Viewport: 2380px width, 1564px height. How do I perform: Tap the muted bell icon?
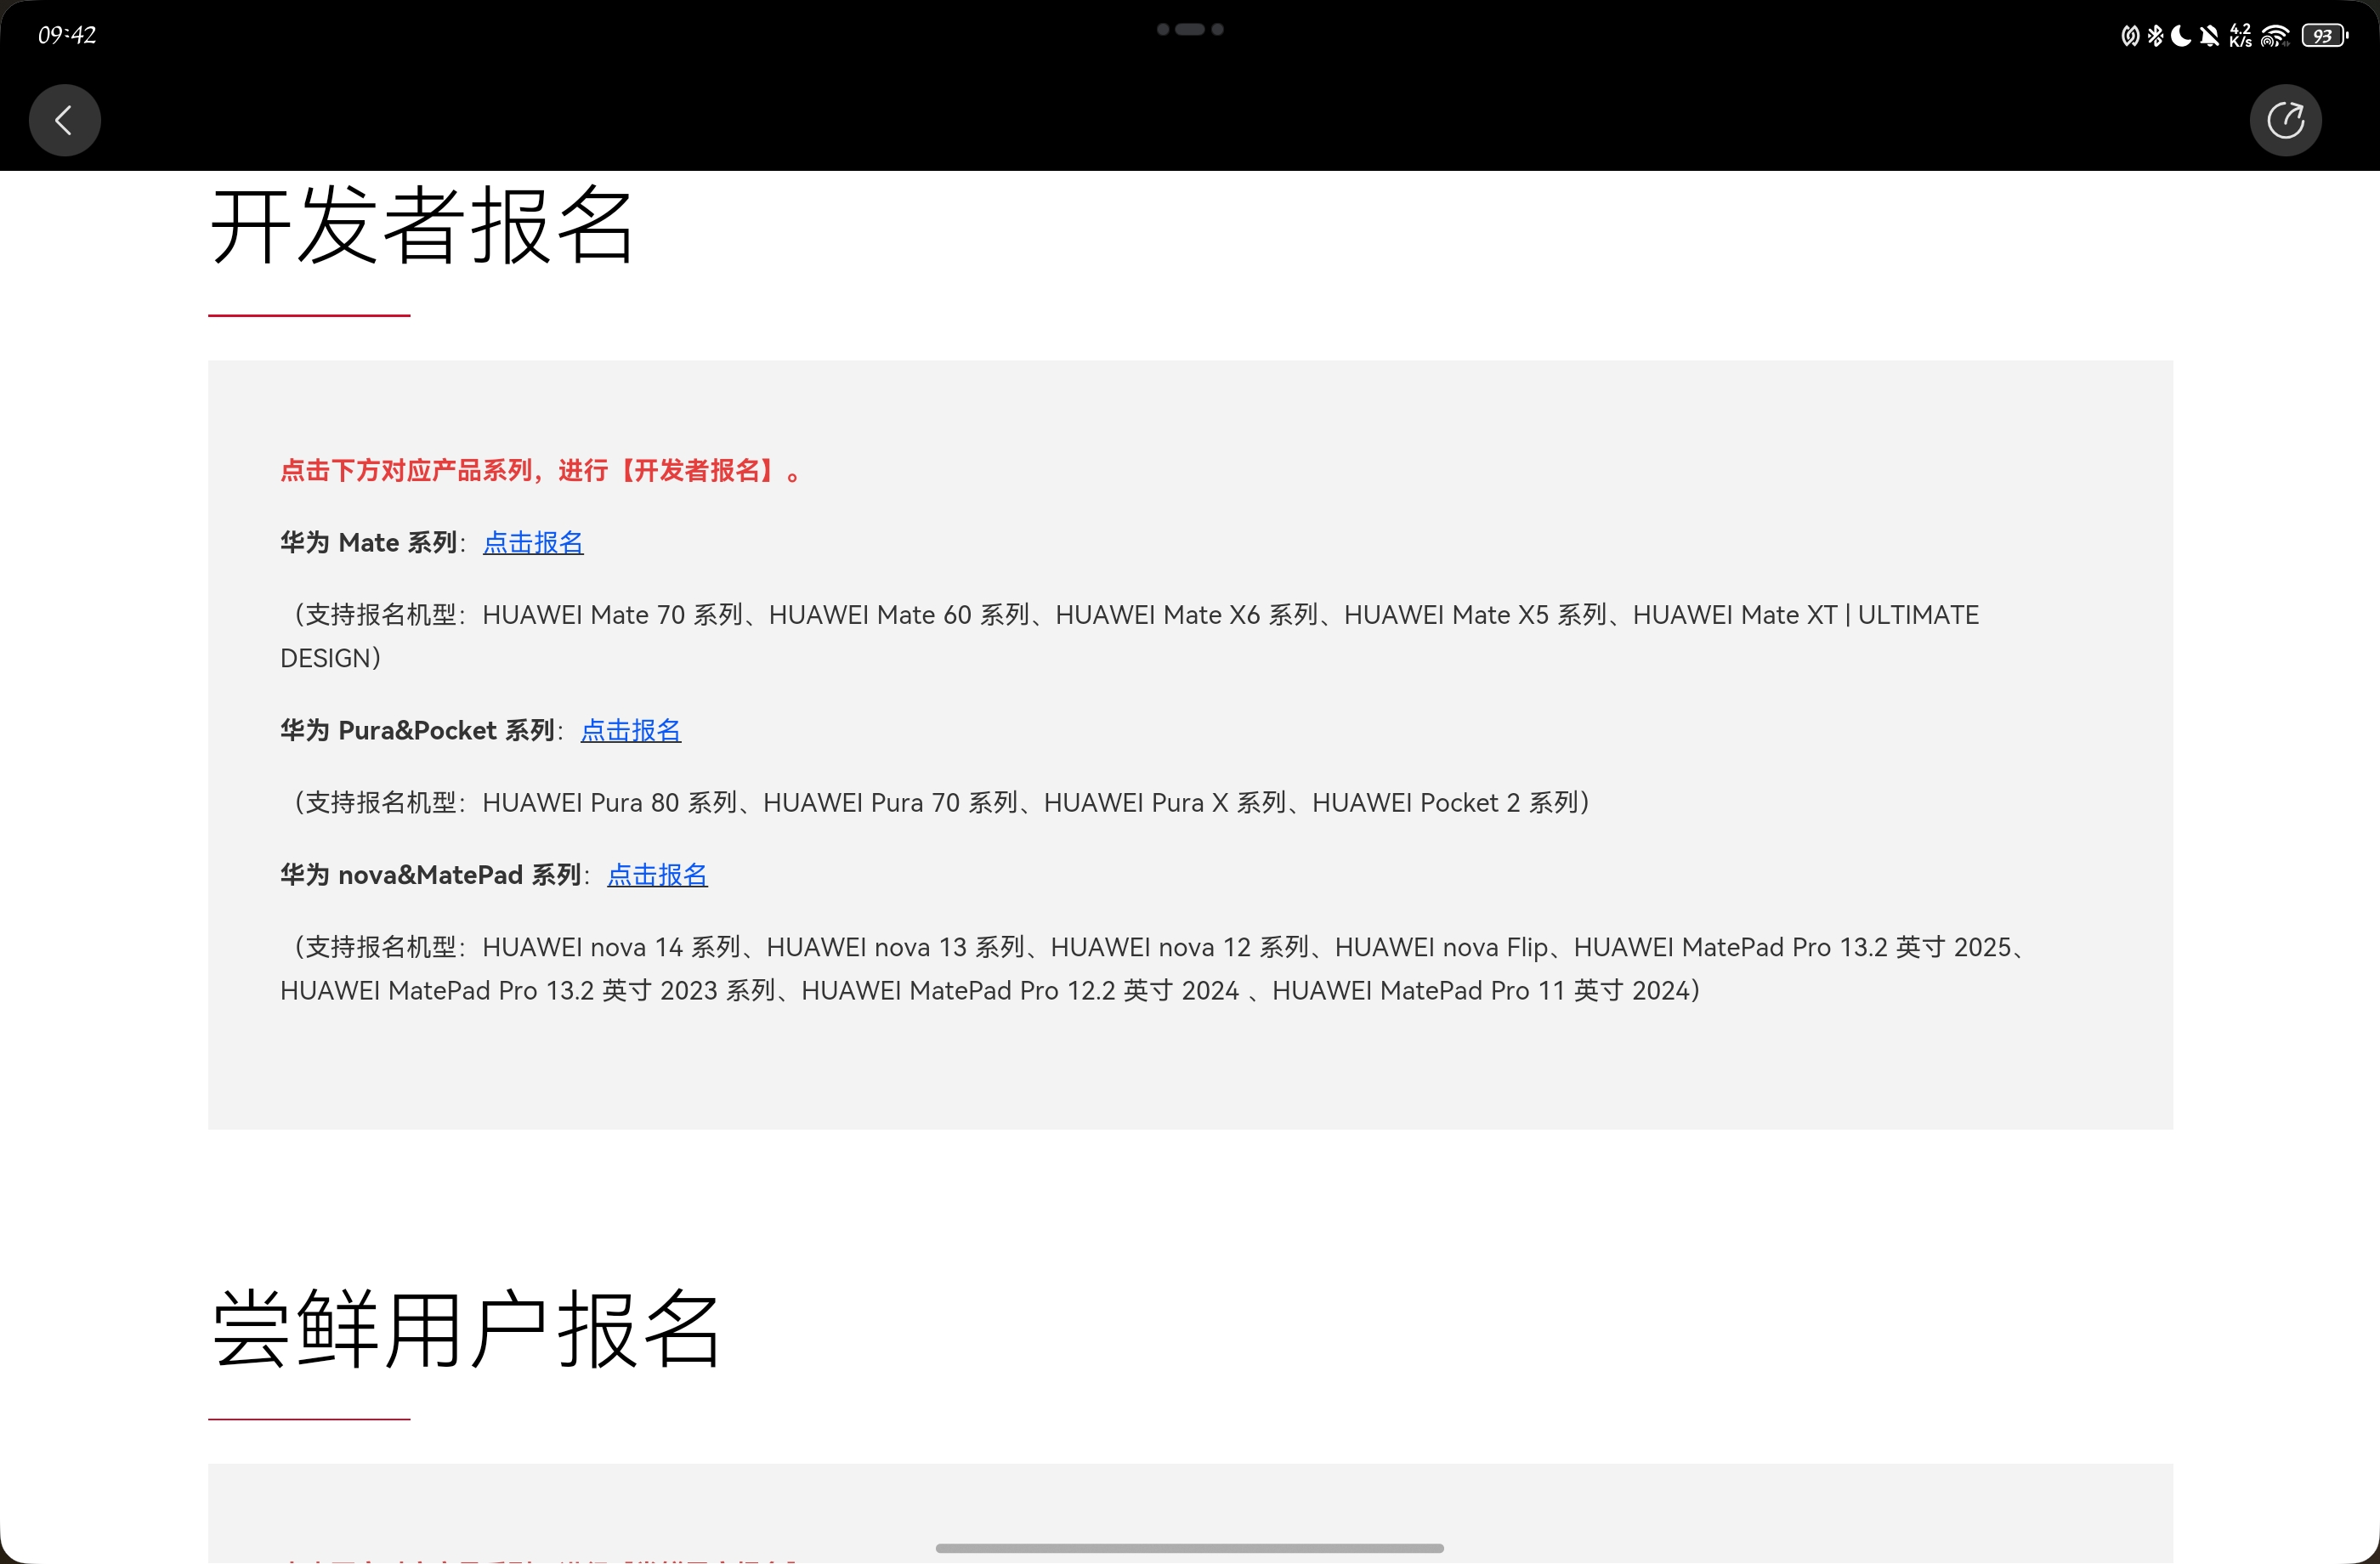[x=2210, y=36]
